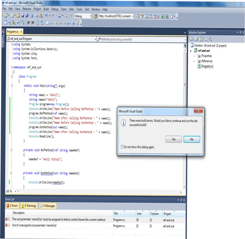Collapse the namespace ref_and_out code block

(12, 67)
